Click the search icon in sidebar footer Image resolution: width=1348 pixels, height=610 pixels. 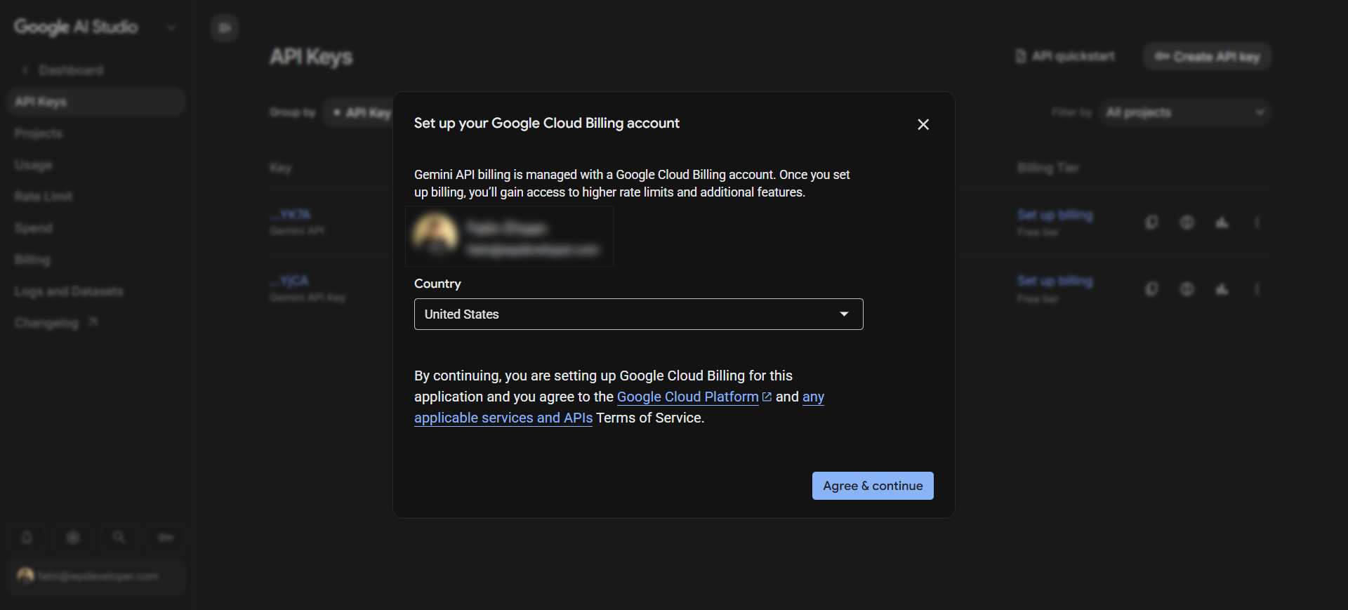[x=119, y=538]
